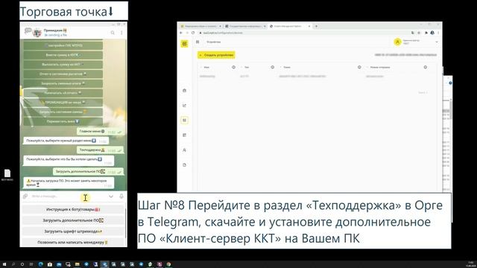477x268 pixels.
Task: Reload the page with browser refresh icon
Action: (x=193, y=33)
